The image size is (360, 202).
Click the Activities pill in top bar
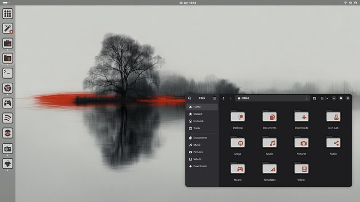pos(6,3)
